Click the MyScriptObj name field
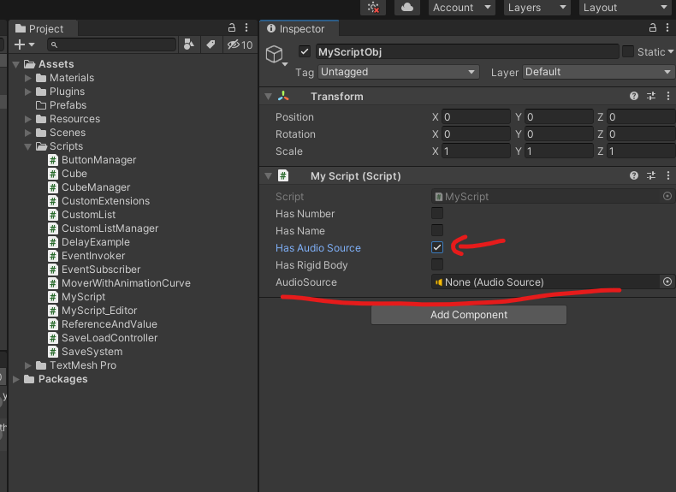Viewport: 676px width, 492px height. click(467, 51)
